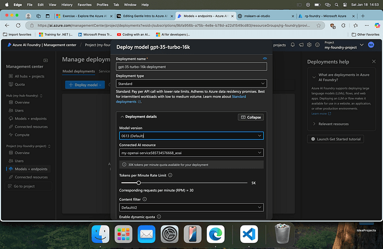Open the Favorites list icon in Edge toolbar
383x249 pixels.
click(x=356, y=25)
